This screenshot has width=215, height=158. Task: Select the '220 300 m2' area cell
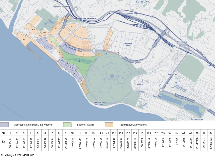[210, 143]
